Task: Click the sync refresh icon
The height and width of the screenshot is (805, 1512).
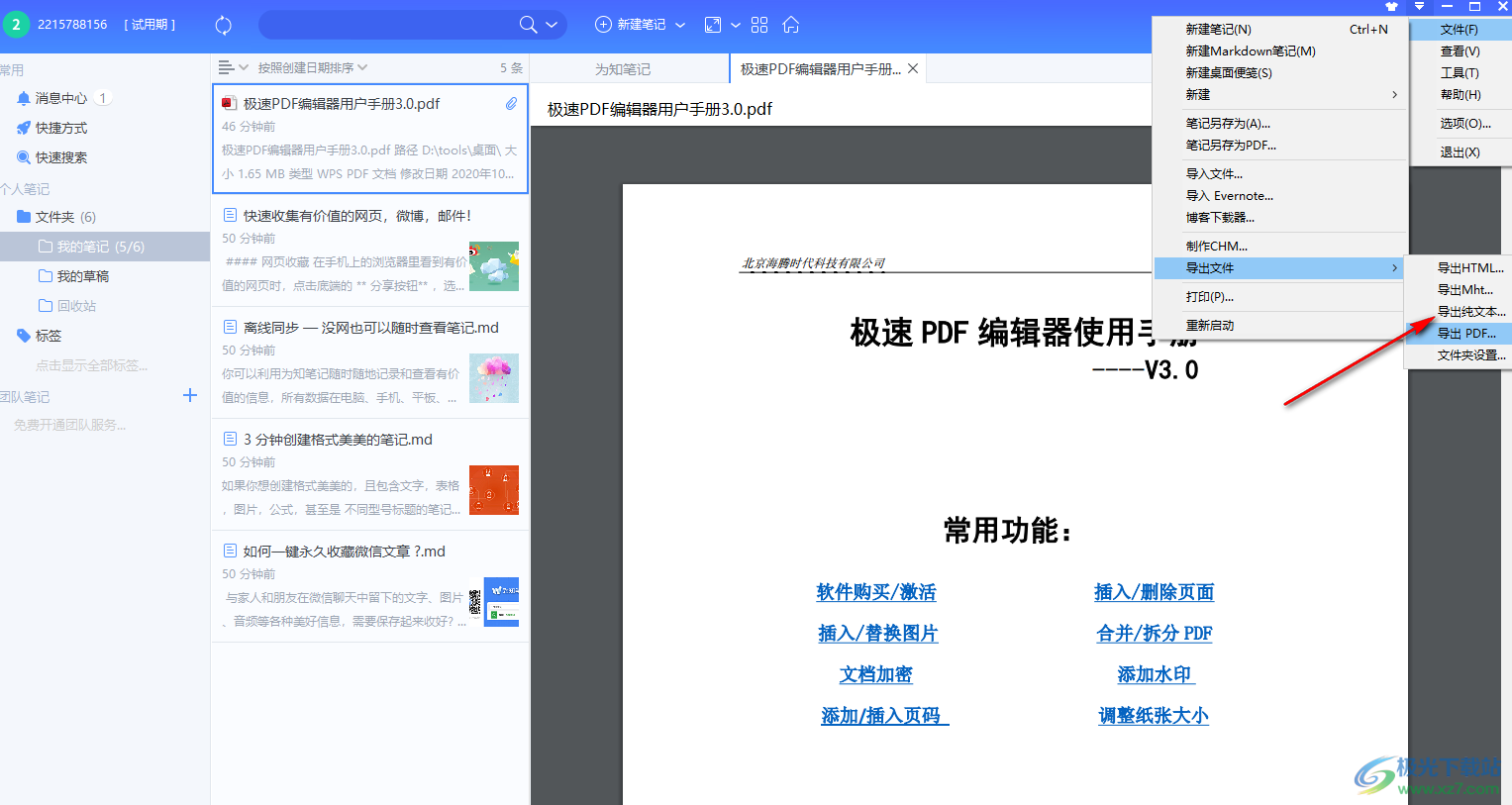Action: click(224, 25)
